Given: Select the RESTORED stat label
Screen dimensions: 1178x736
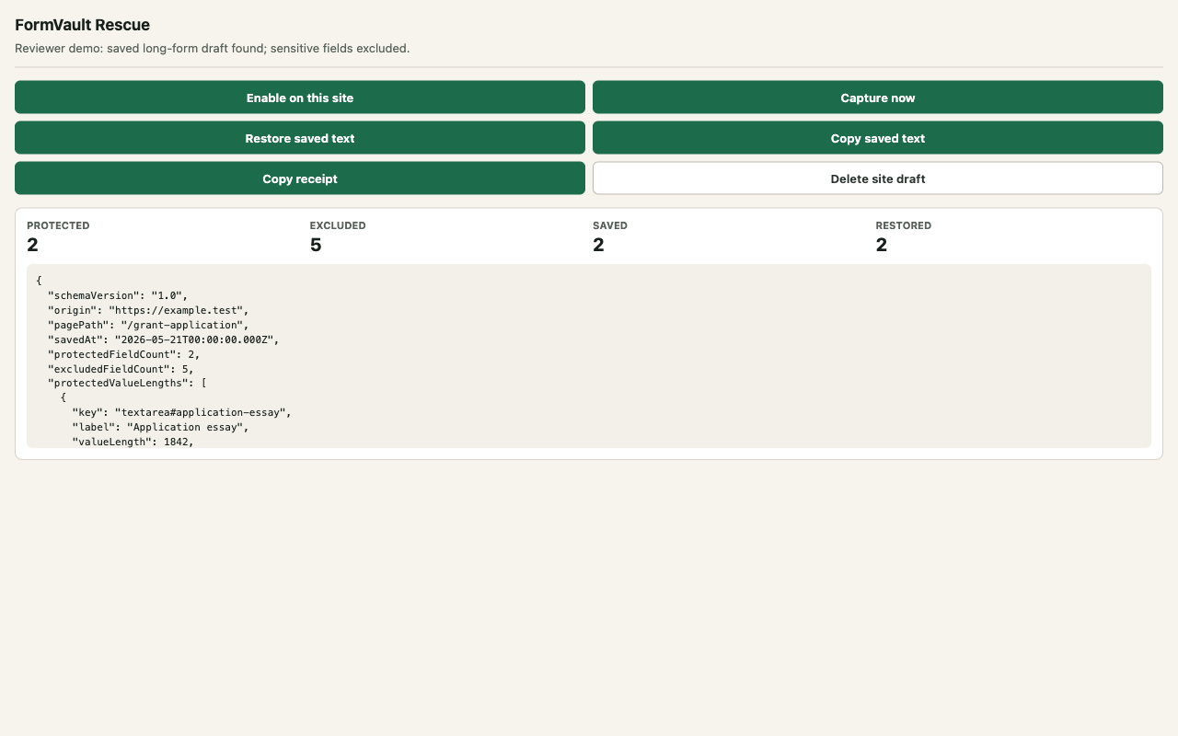Looking at the screenshot, I should point(904,225).
